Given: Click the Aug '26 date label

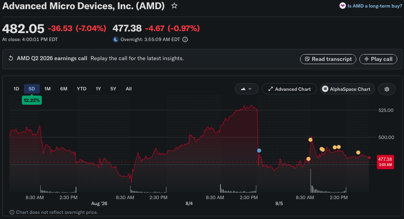Looking at the screenshot, I should click(99, 203).
